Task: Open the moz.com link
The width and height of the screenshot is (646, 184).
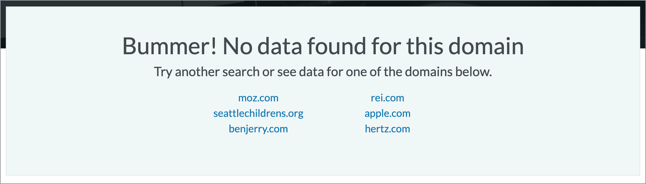Action: (258, 98)
